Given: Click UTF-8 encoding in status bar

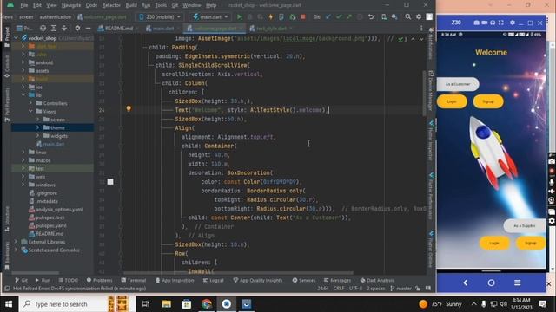Looking at the screenshot, I should [x=355, y=289].
